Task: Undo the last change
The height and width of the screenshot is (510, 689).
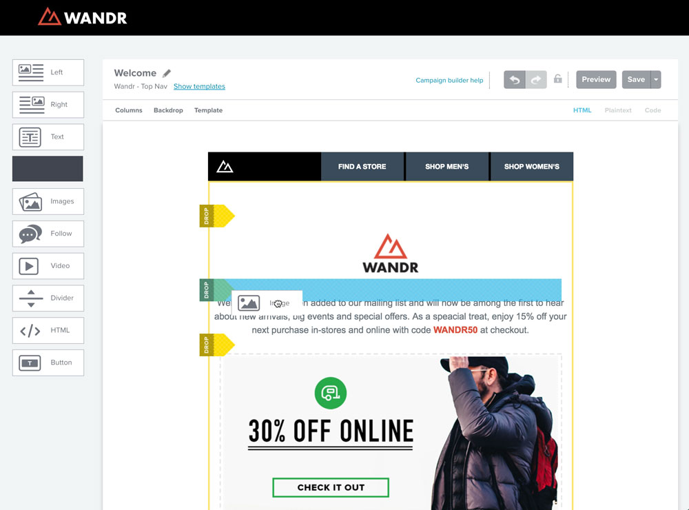Action: (x=515, y=79)
